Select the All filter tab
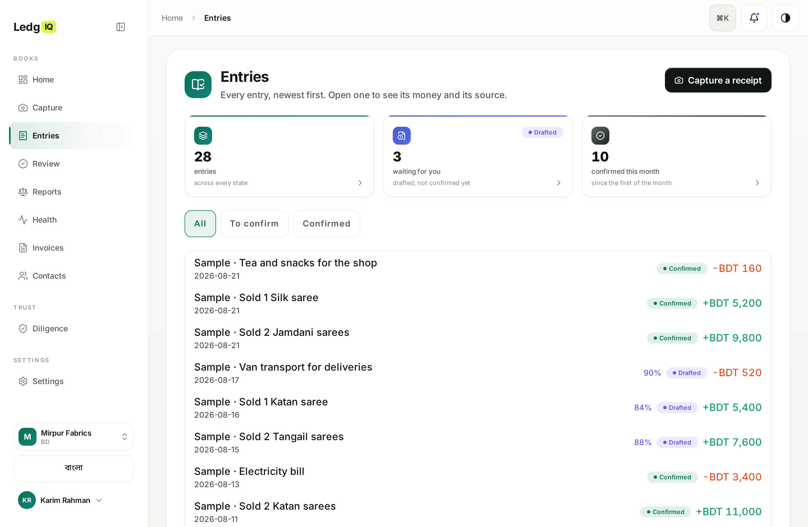 (x=200, y=223)
